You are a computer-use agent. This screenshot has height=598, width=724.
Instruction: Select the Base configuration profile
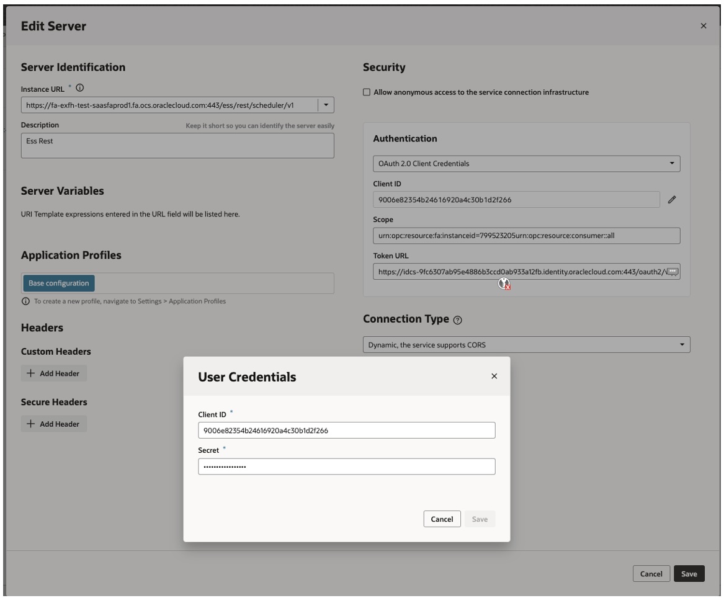(x=59, y=283)
